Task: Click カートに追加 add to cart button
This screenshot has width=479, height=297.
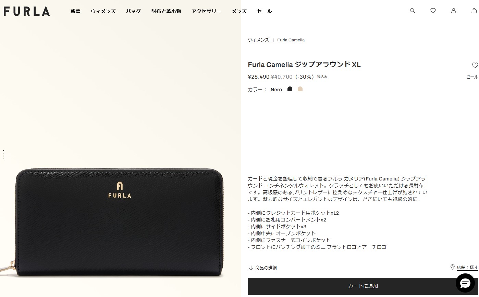Action: pyautogui.click(x=363, y=286)
